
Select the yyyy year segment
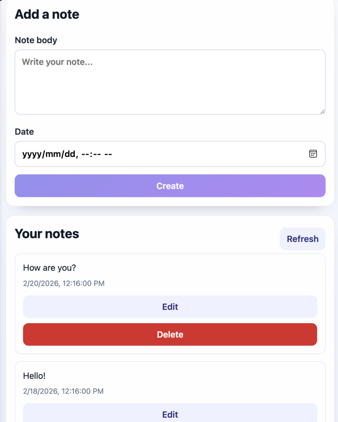pyautogui.click(x=31, y=154)
